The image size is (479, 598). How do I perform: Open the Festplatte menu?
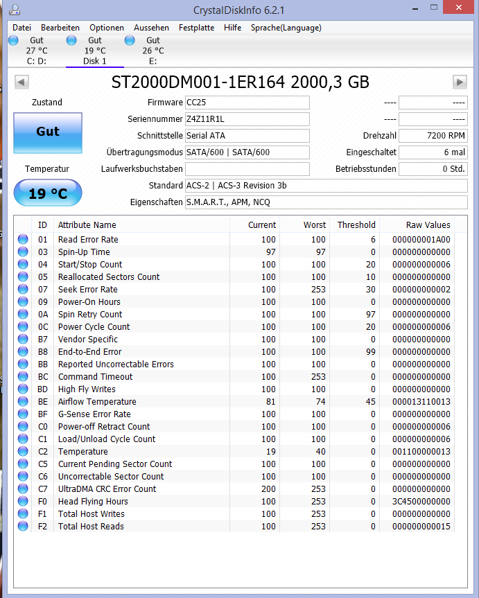point(197,28)
